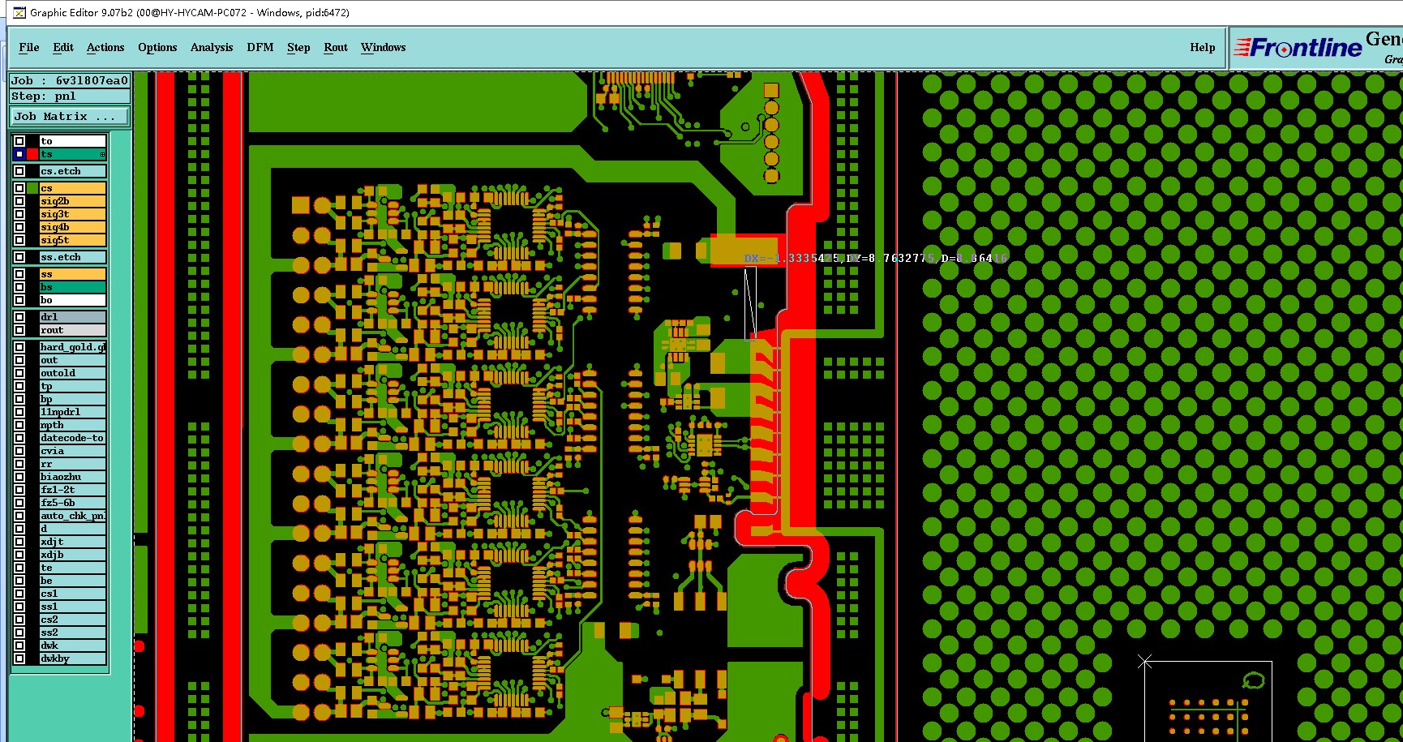Select the rr layer name

tap(73, 464)
